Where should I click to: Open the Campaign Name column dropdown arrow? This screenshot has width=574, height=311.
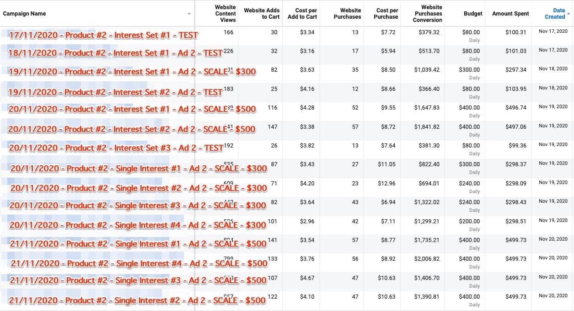(x=189, y=14)
